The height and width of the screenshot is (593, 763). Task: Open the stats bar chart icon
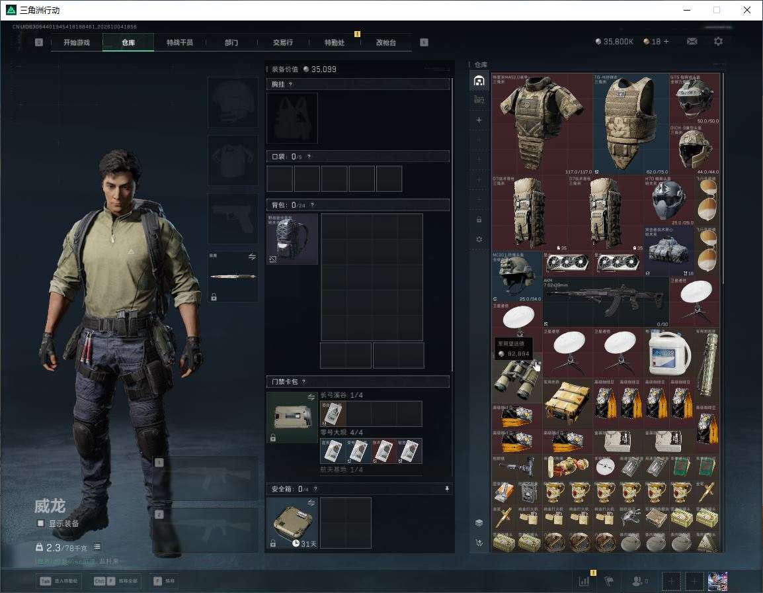(584, 581)
